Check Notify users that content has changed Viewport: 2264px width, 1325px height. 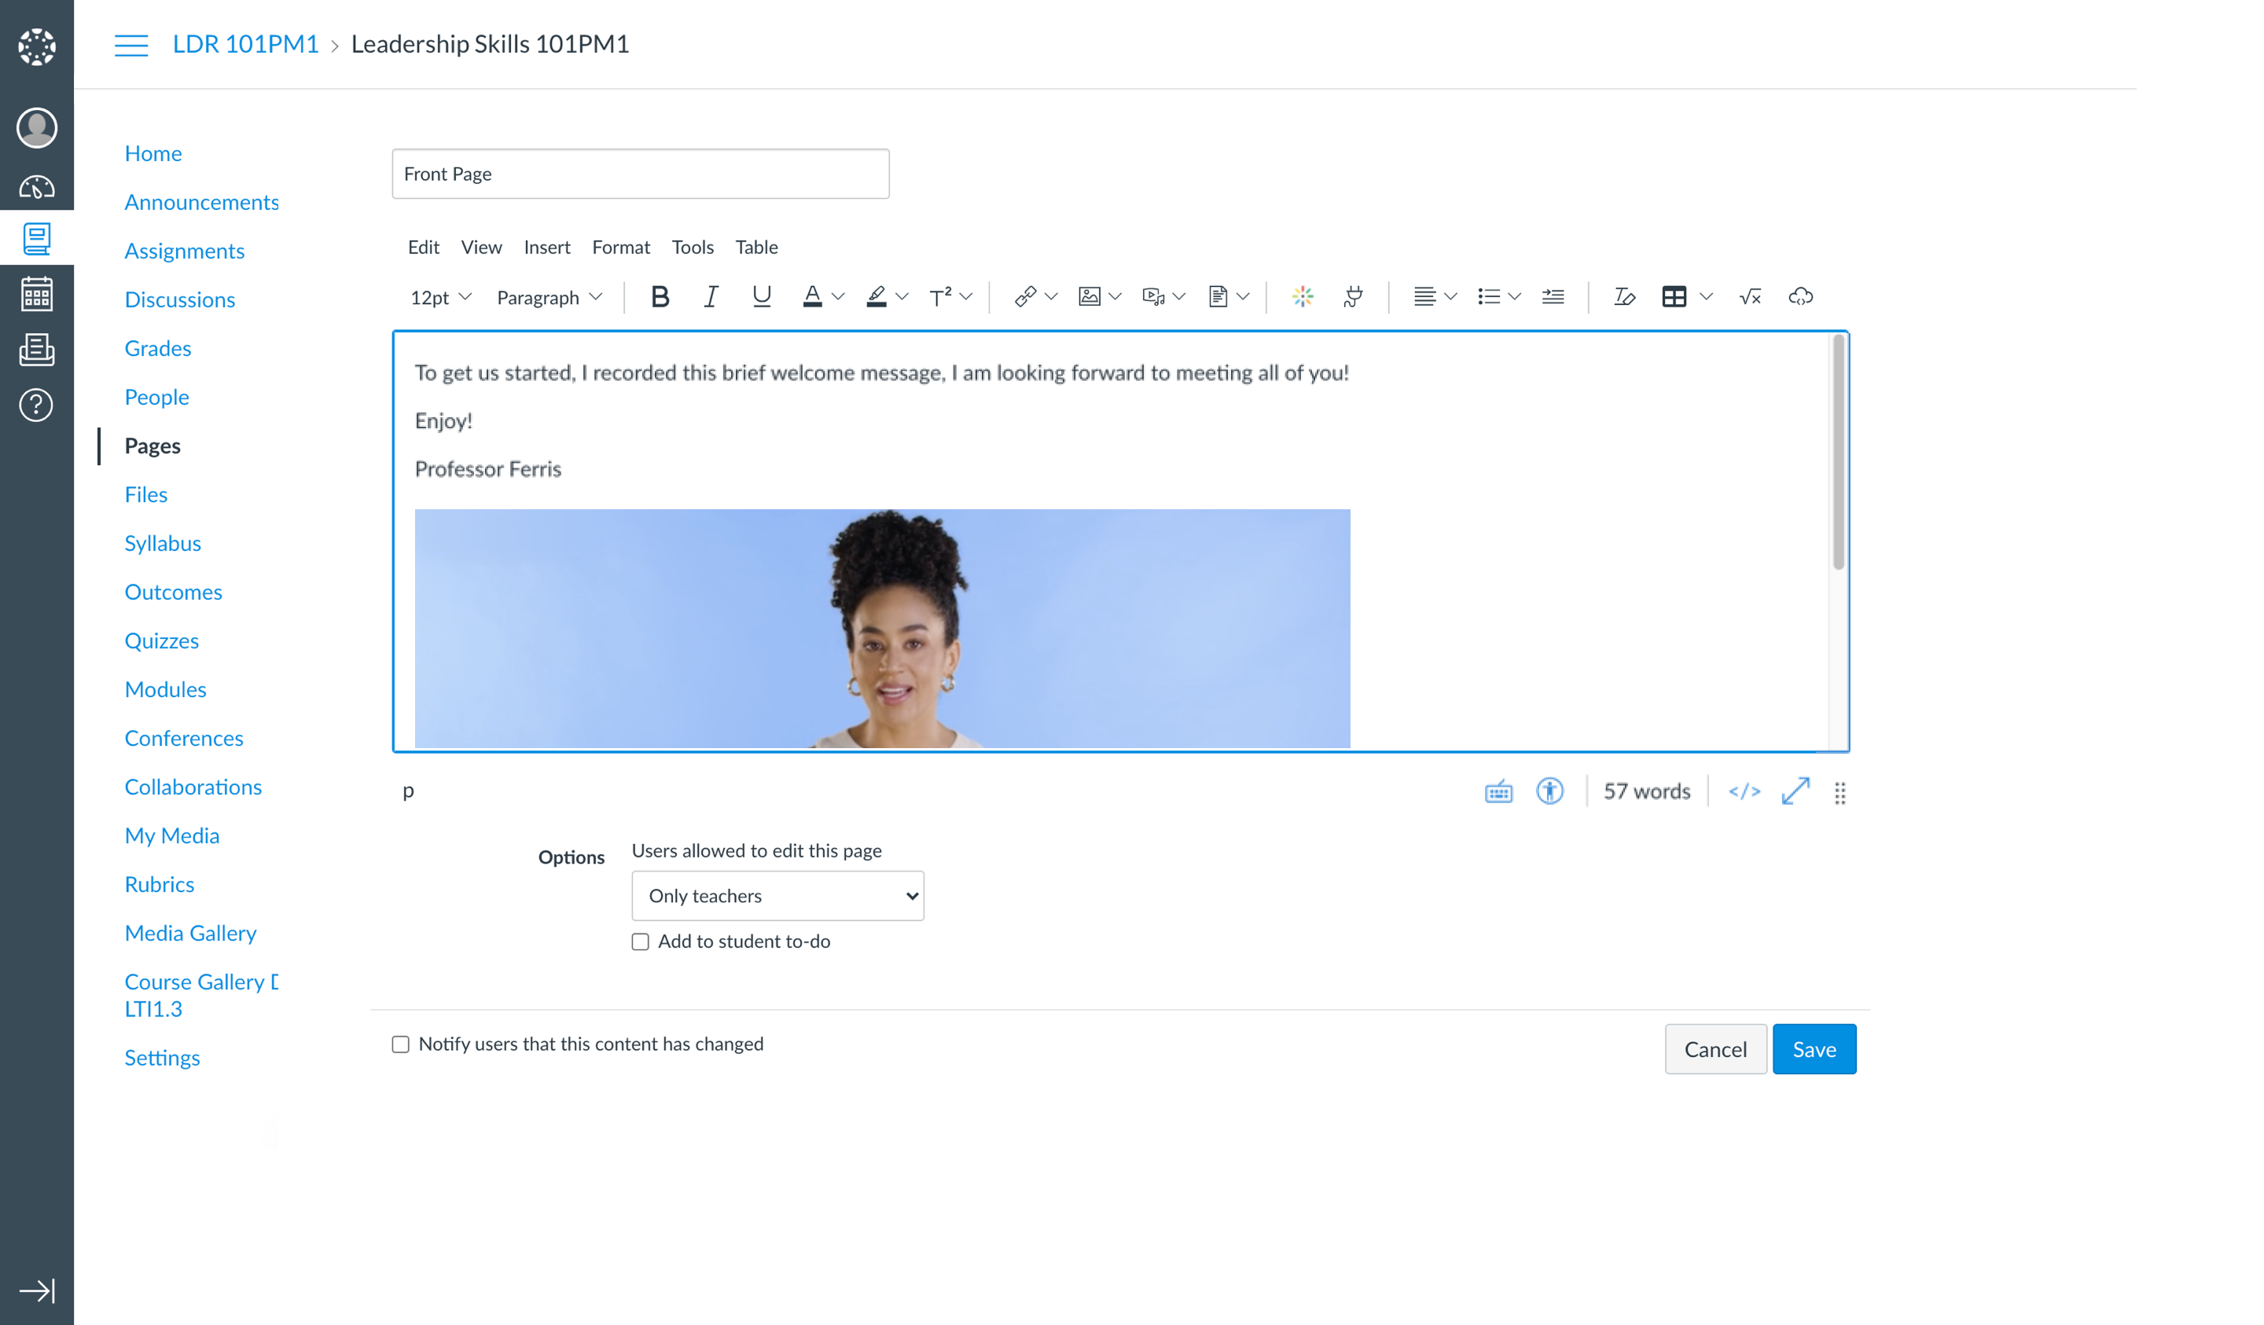401,1044
